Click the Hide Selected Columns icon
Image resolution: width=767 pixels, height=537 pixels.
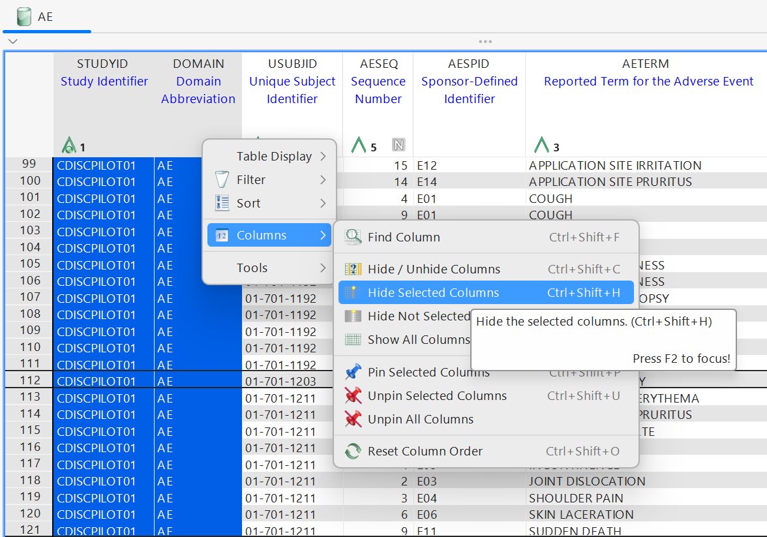coord(353,292)
